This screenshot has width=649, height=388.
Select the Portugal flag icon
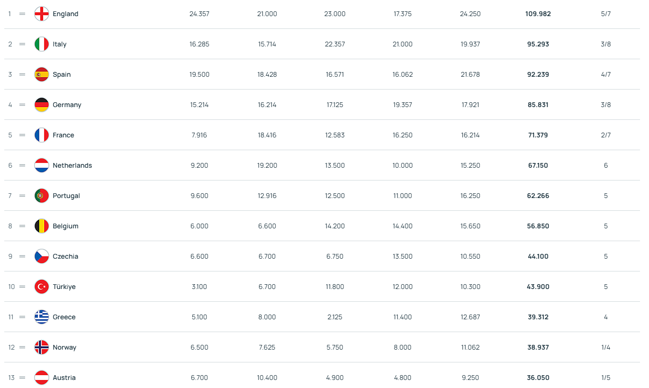coord(42,196)
